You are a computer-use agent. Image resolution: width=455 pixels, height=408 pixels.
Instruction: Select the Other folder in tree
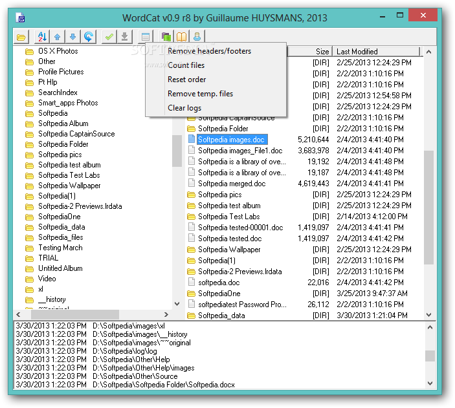(x=47, y=61)
